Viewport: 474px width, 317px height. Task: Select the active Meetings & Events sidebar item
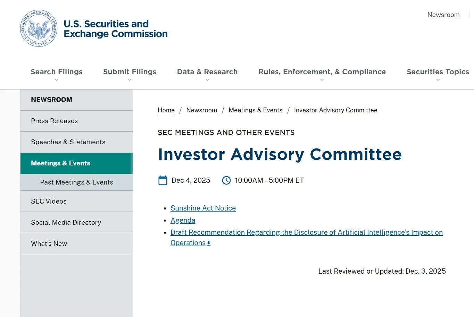tap(61, 163)
